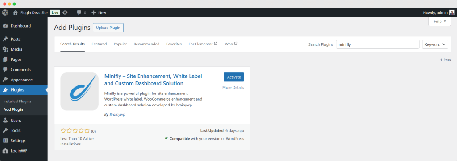Click the New text in the admin bar

pyautogui.click(x=102, y=12)
